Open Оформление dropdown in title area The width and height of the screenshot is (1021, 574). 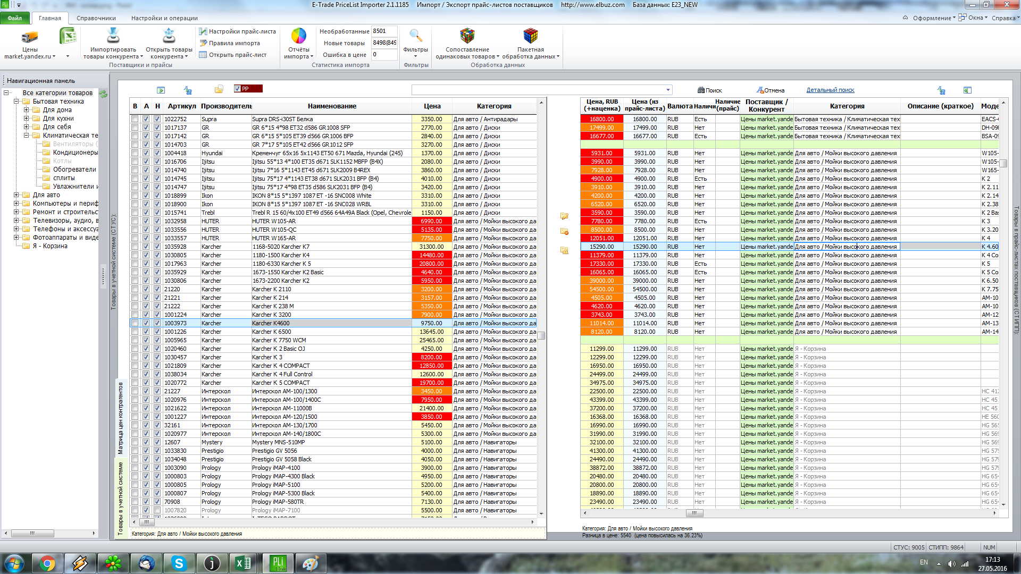pyautogui.click(x=934, y=18)
